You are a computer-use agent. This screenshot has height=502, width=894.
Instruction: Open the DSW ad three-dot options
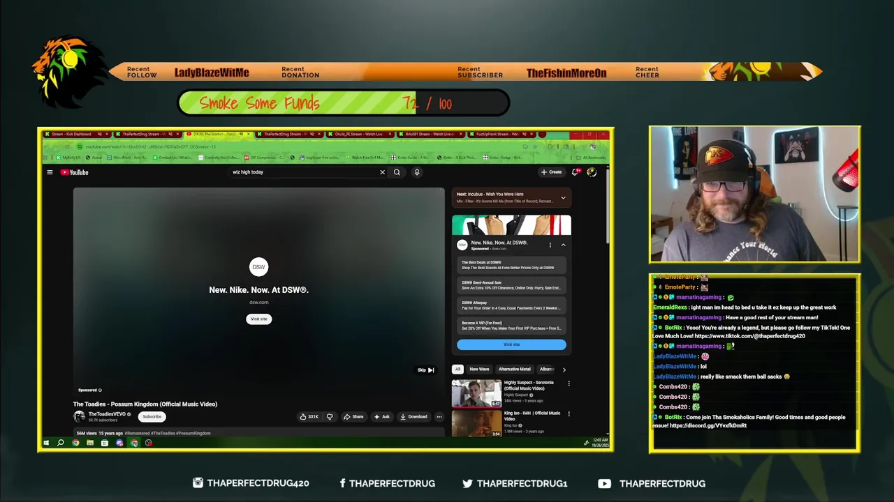(550, 245)
